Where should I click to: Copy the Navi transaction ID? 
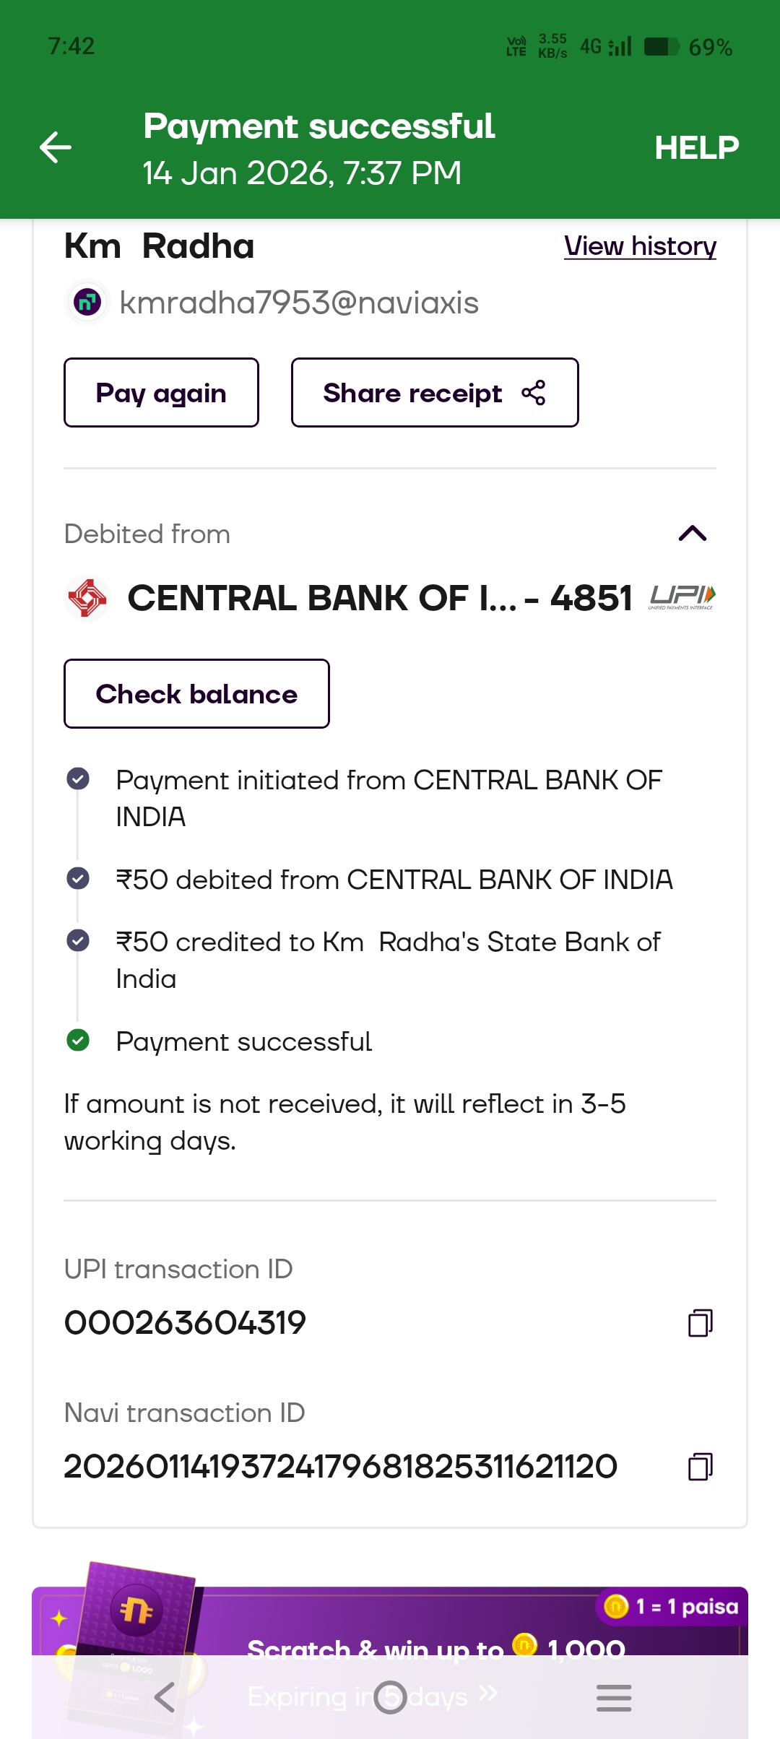(x=700, y=1467)
